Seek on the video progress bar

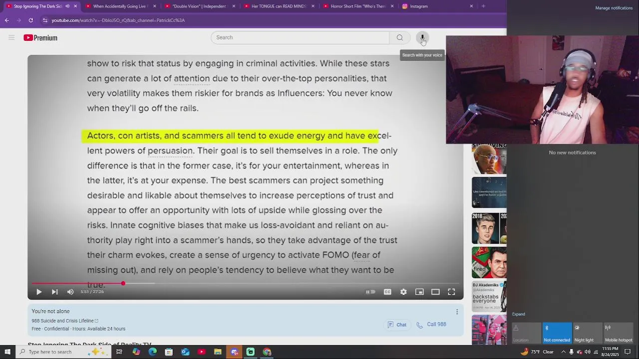(x=245, y=283)
